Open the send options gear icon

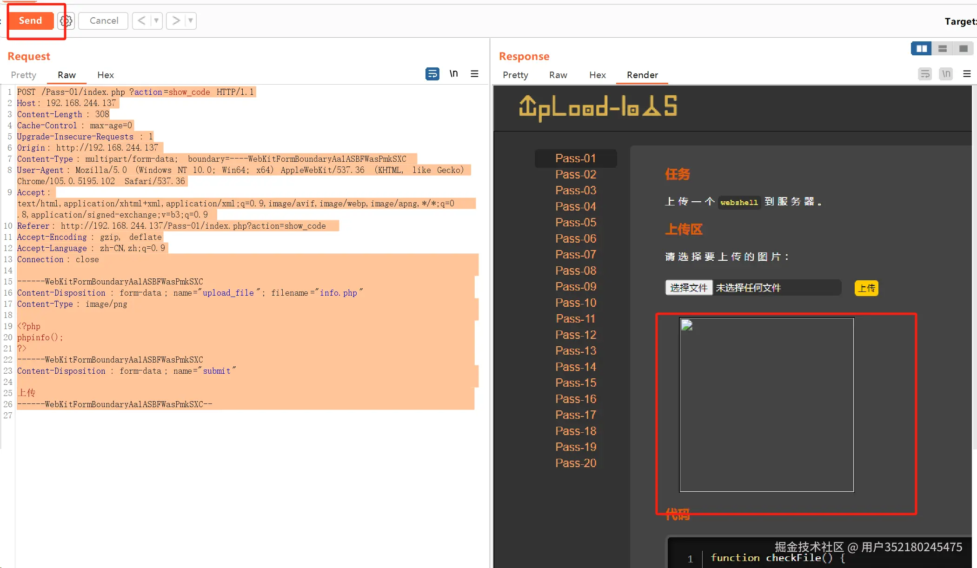[66, 20]
